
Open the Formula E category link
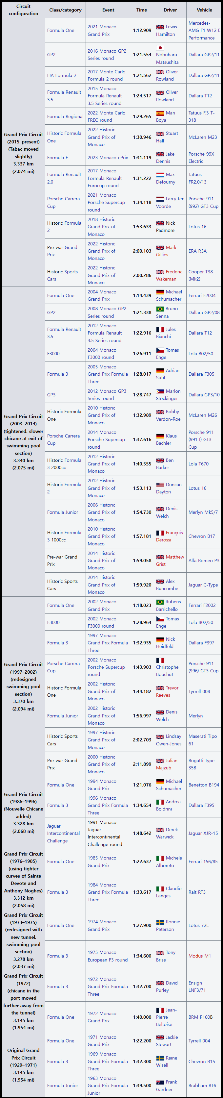(x=57, y=158)
